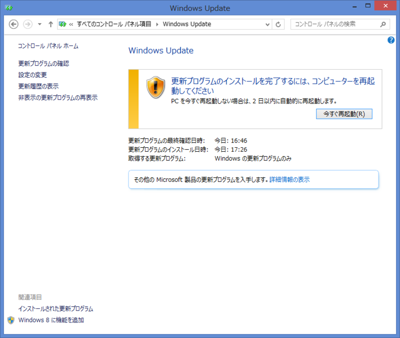Click the Windows Update icon in the address bar
This screenshot has width=400, height=338.
[x=63, y=24]
